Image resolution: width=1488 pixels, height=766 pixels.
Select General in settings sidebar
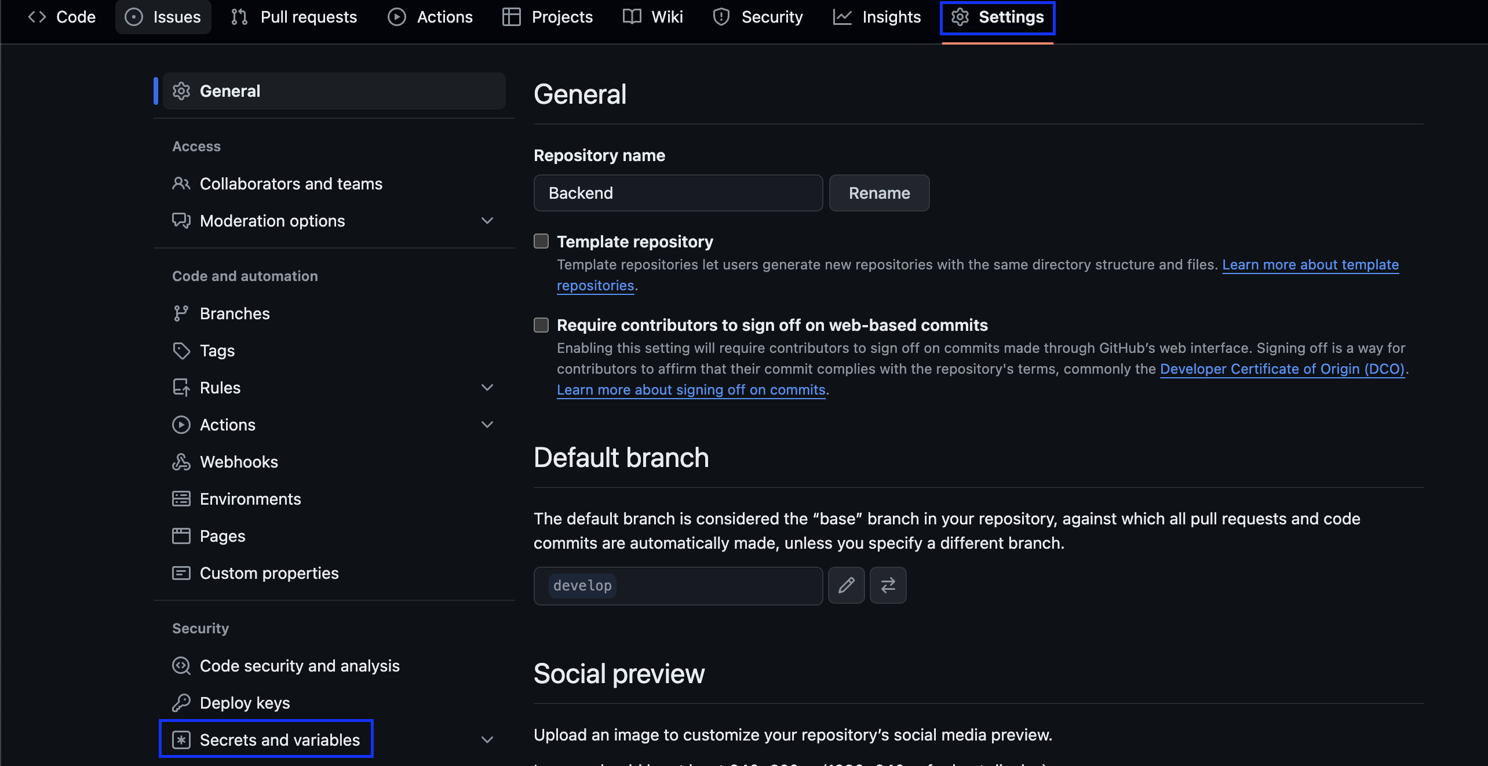(334, 91)
